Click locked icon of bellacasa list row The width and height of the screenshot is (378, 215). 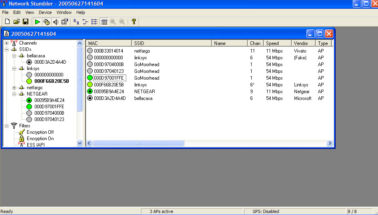point(90,98)
